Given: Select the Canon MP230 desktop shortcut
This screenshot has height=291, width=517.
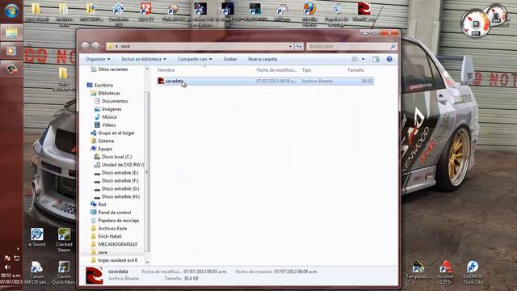Looking at the screenshot, I should pos(37,273).
